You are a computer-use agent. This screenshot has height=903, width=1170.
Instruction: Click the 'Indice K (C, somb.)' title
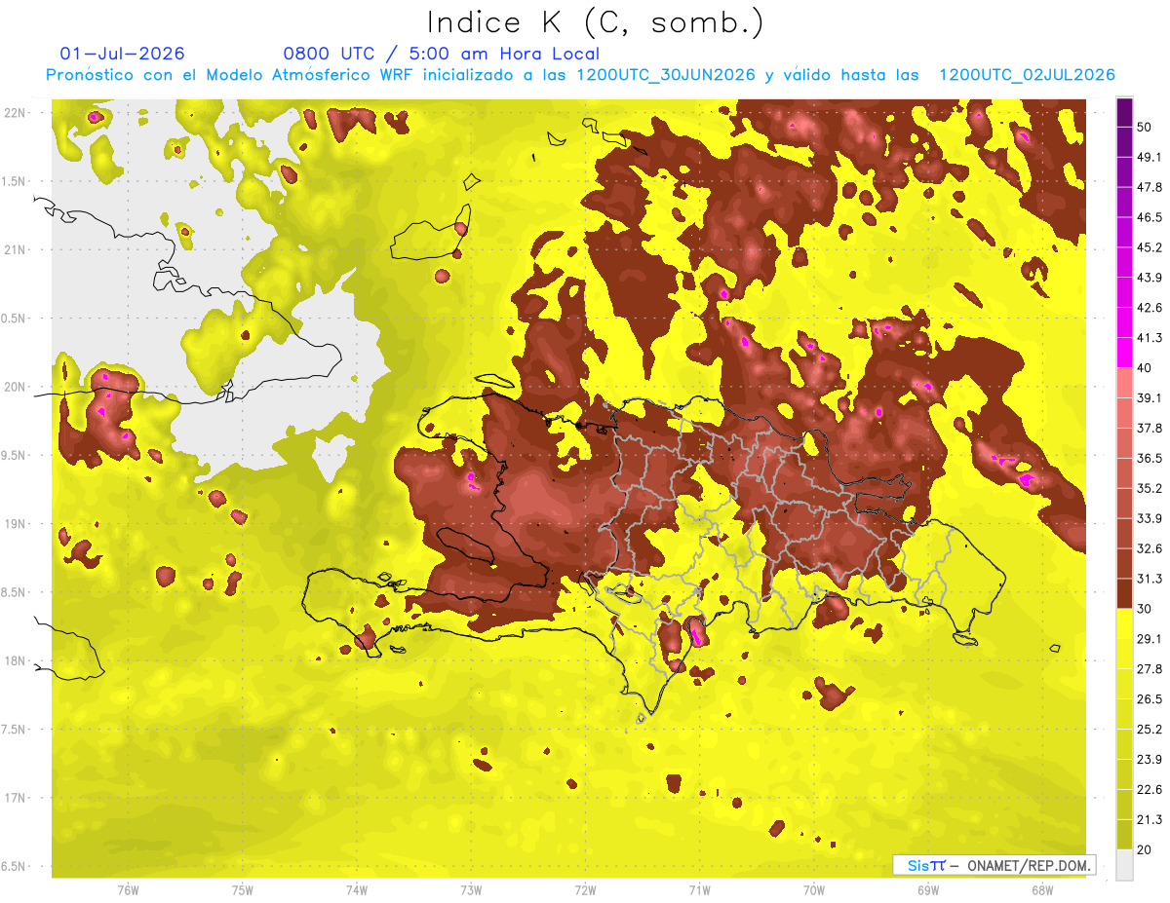[595, 23]
